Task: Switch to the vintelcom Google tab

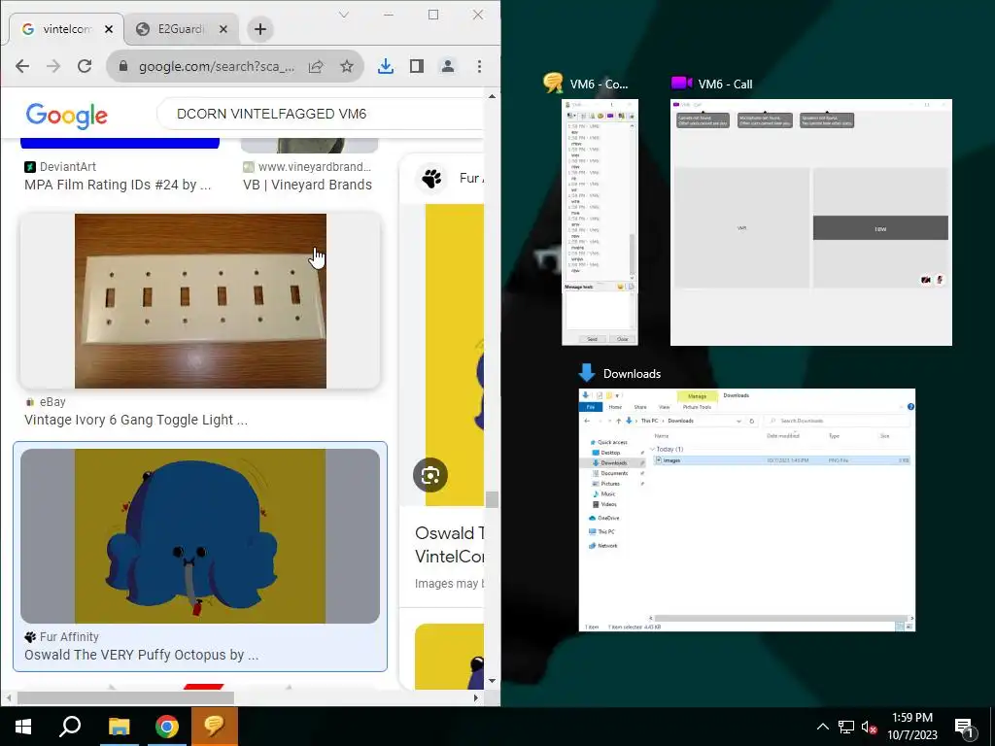Action: coord(66,29)
